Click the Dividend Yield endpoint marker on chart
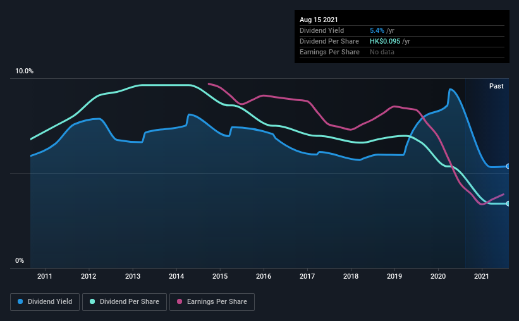This screenshot has width=519, height=321. point(508,166)
